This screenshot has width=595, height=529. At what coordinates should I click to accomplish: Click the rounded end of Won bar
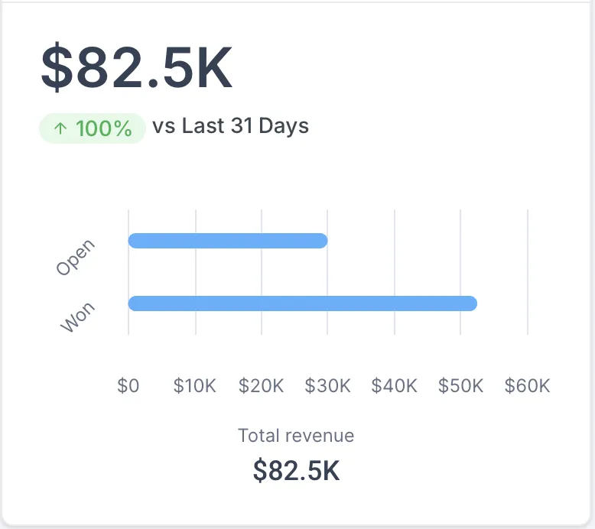point(471,303)
